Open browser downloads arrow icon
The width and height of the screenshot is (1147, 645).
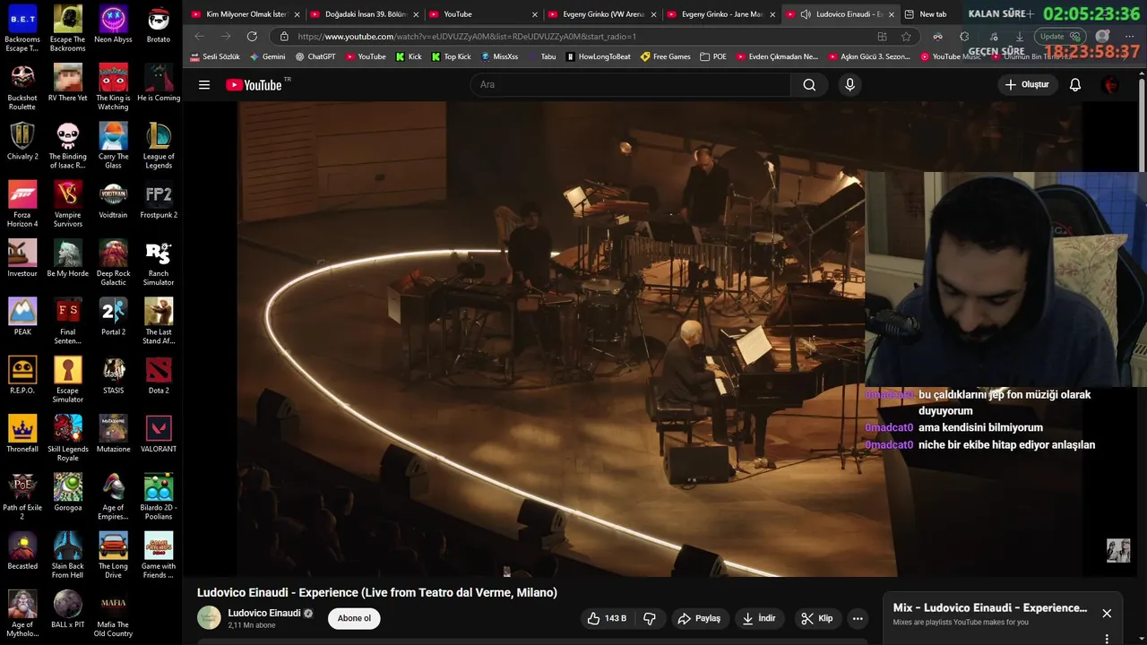point(1019,37)
